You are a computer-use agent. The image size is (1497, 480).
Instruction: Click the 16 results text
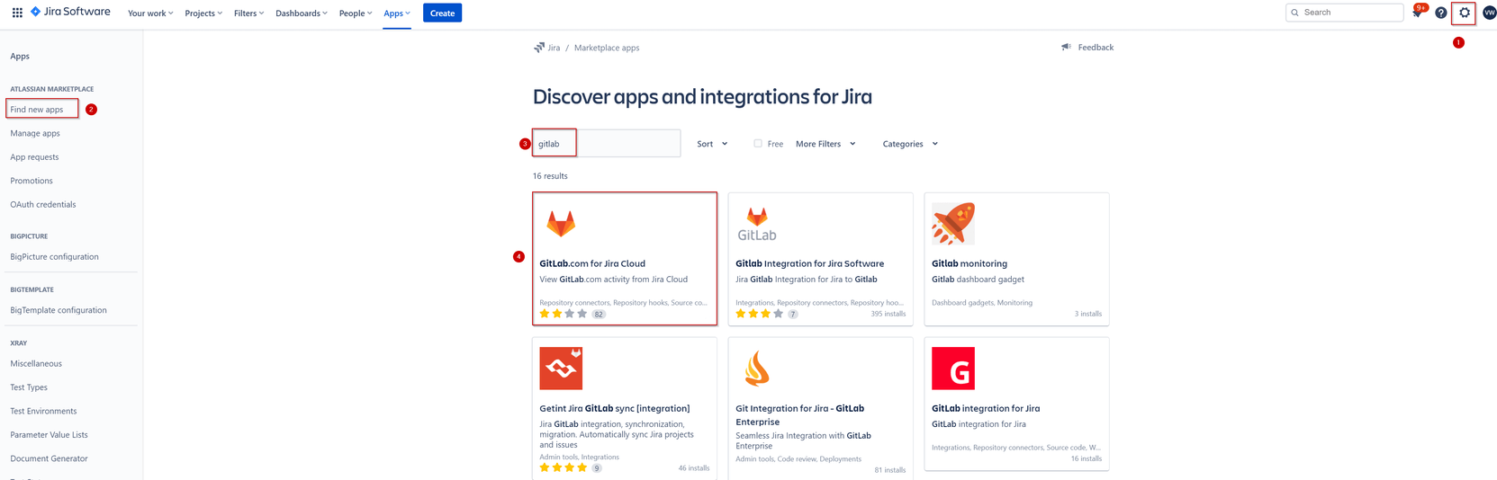(x=550, y=176)
